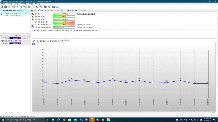Open the 파일 menu in menu bar
218x122 pixels.
point(3,4)
